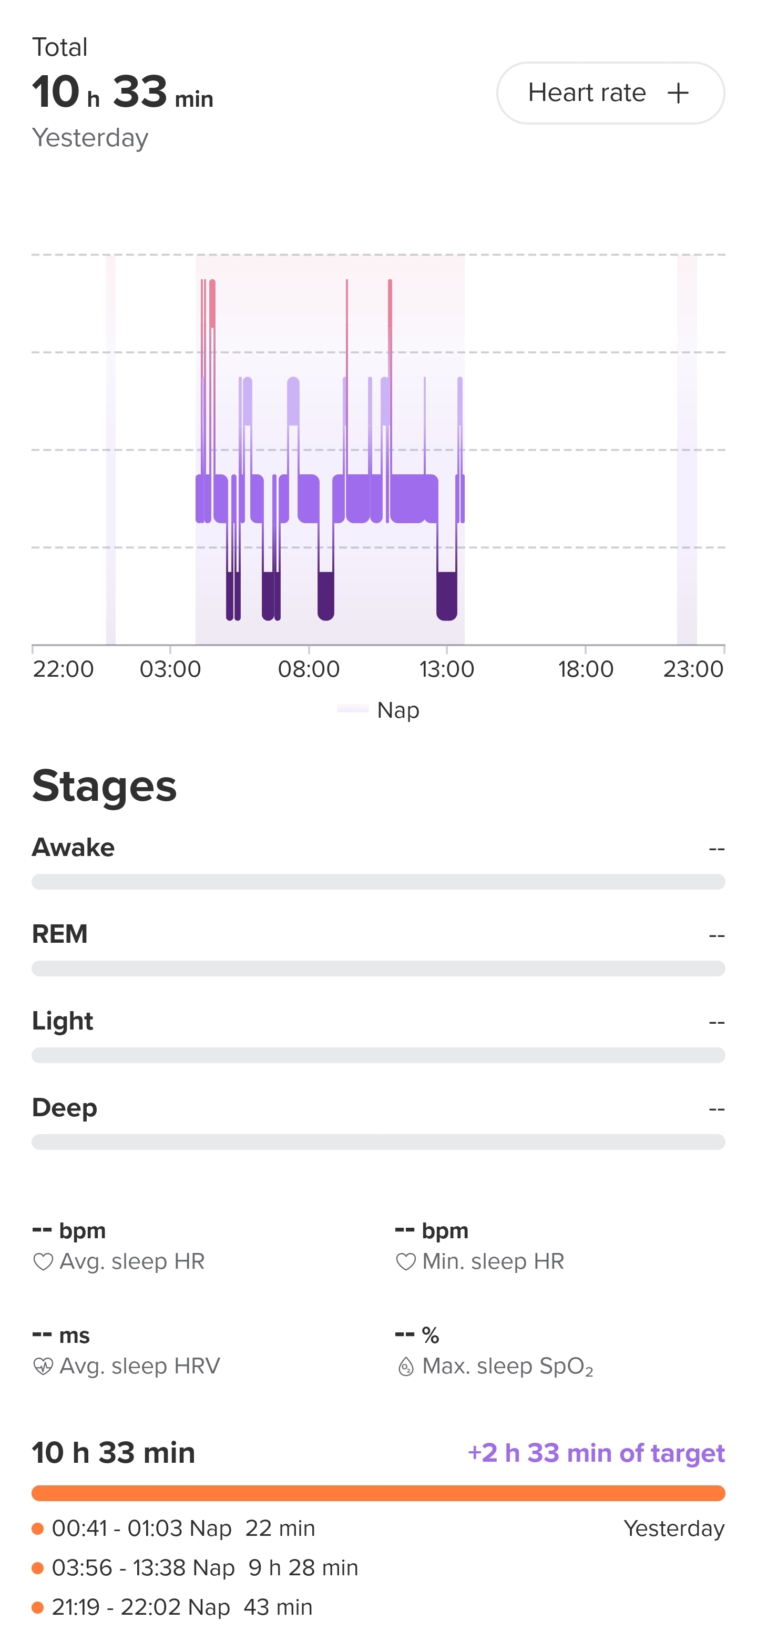This screenshot has width=757, height=1651.
Task: Tap the orange sleep target progress bar
Action: (378, 1493)
